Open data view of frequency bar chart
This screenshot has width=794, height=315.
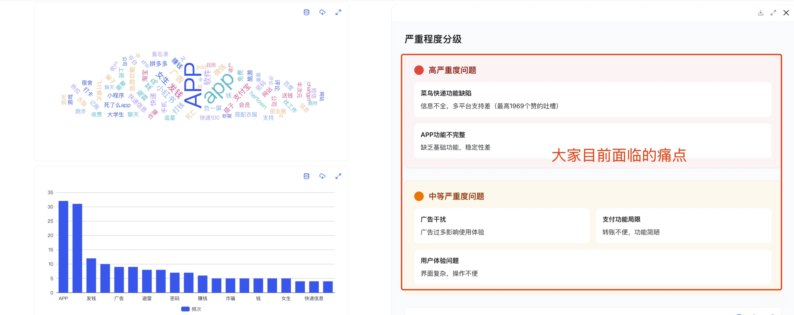click(x=306, y=176)
